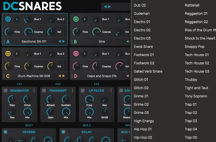The image size is (216, 142).
Task: Select preset Snappy Pop
Action: [x=194, y=47]
